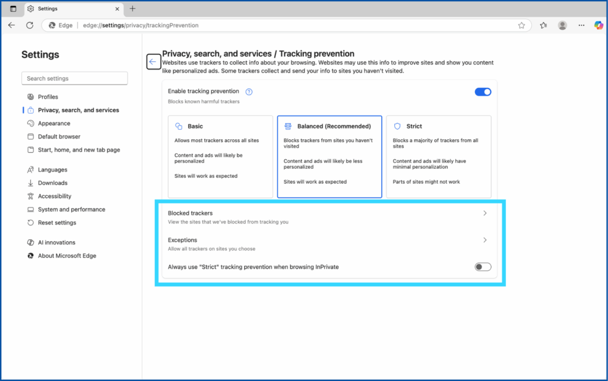Open About Microsoft Edge in the sidebar
This screenshot has height=381, width=608.
pyautogui.click(x=66, y=256)
